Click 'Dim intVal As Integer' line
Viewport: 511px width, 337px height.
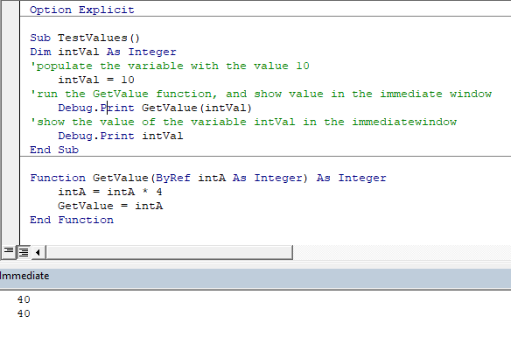[x=103, y=52]
